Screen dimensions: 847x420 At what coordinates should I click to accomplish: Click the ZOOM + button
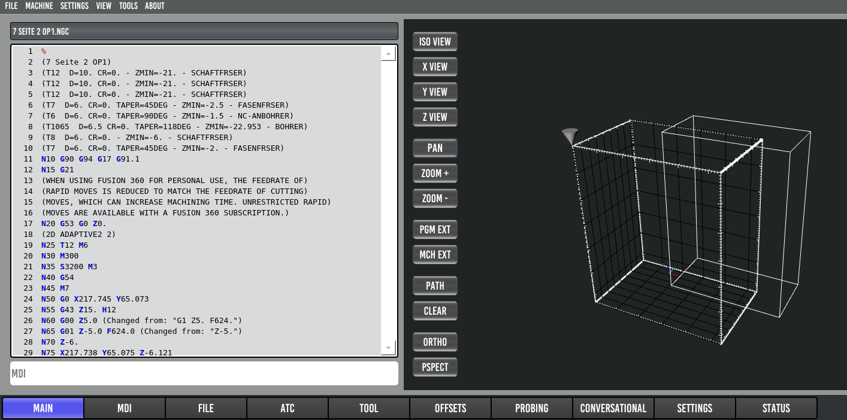(435, 174)
